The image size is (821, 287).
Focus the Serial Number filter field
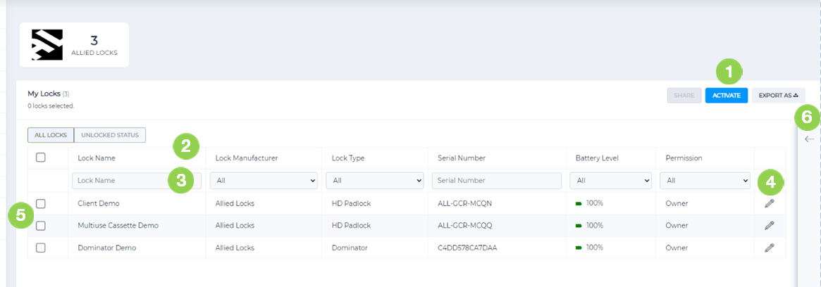coord(496,180)
